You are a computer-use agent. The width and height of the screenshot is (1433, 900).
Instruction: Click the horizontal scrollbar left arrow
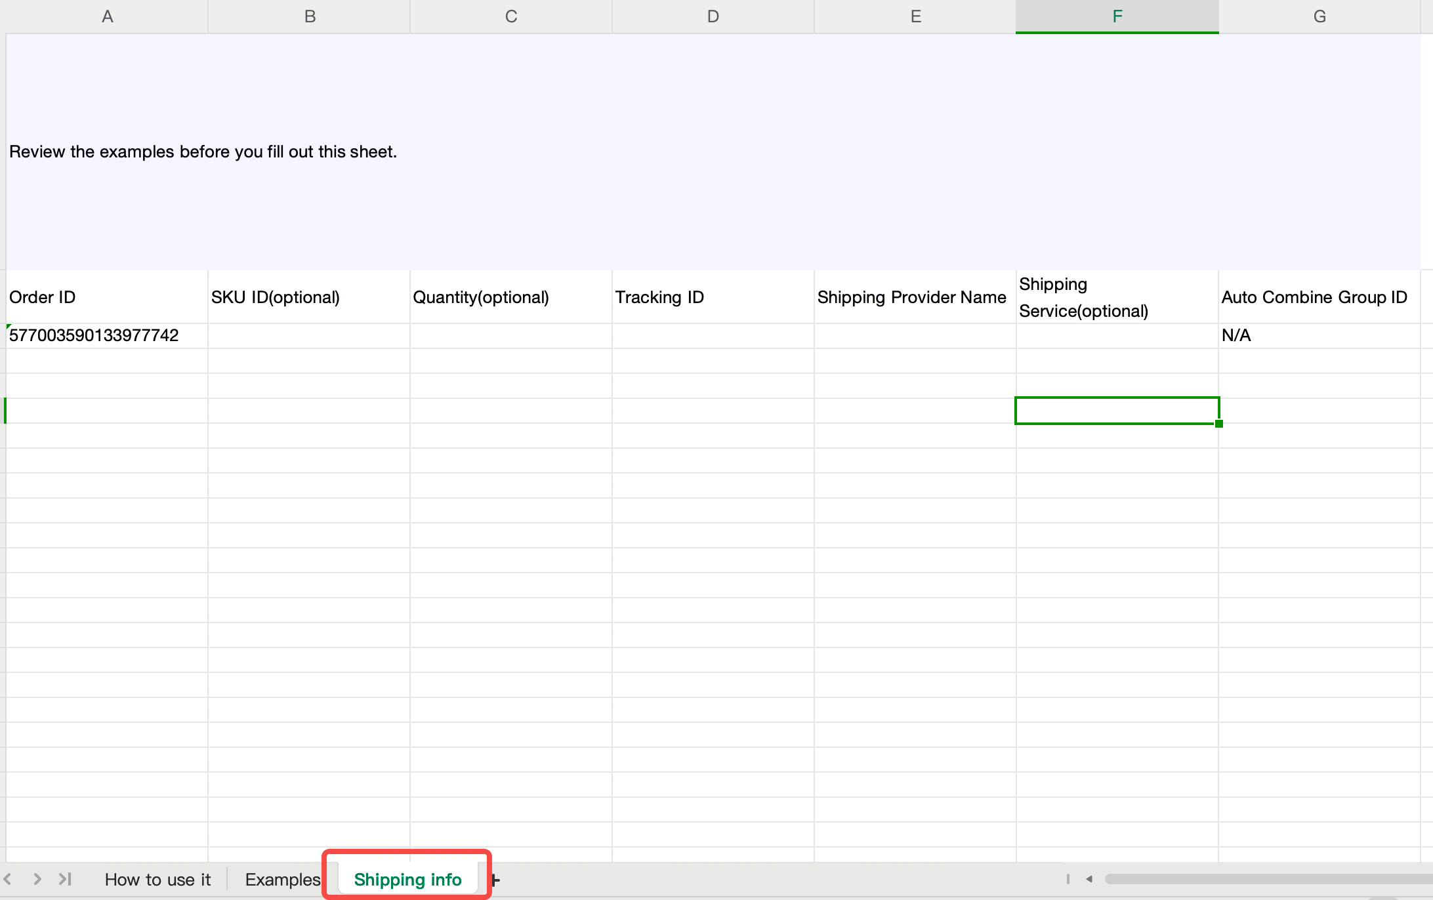1089,879
